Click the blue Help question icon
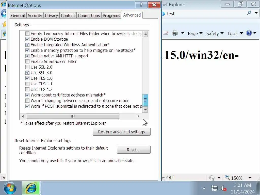Image resolution: width=260 pixels, height=195 pixels. pos(249,33)
